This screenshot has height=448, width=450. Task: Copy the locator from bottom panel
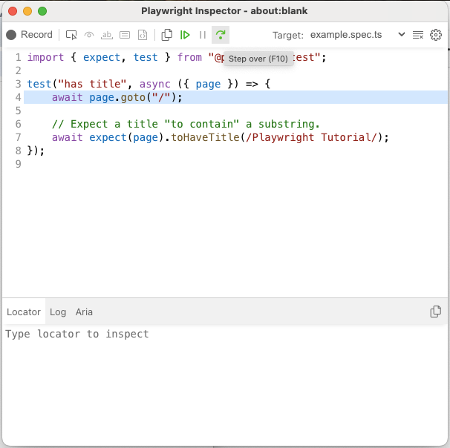436,312
